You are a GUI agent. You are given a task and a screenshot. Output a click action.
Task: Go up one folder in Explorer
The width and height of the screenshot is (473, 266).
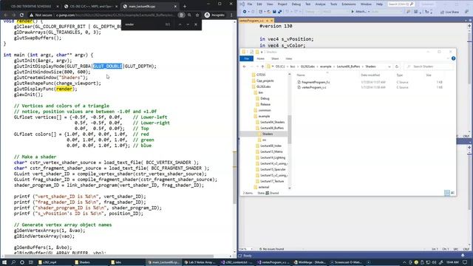pos(262,66)
